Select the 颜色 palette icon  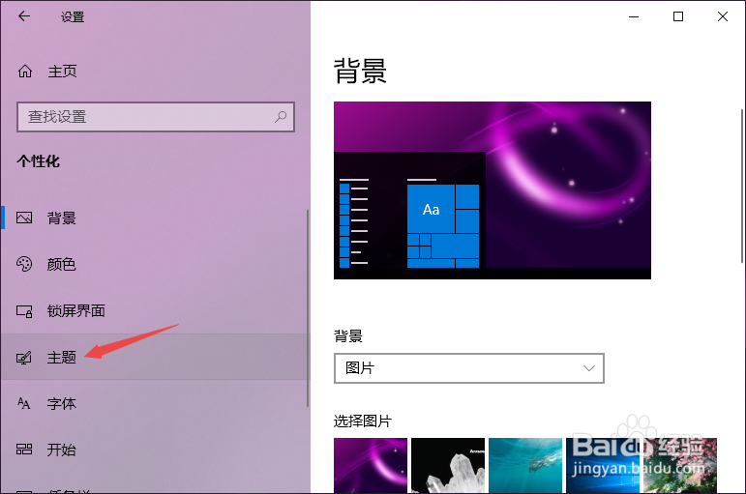click(24, 264)
